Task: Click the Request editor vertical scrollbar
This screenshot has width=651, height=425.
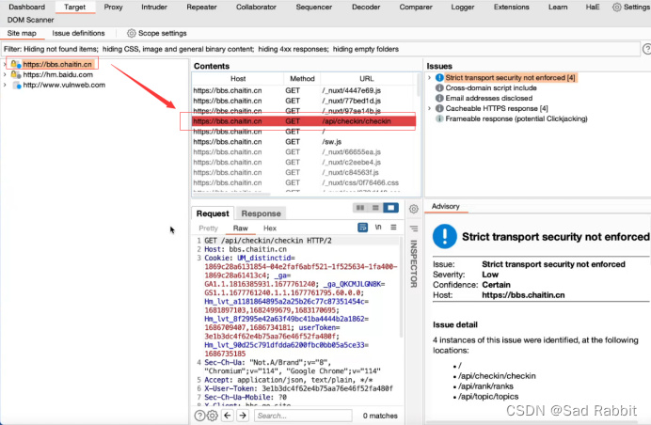Action: click(x=402, y=287)
